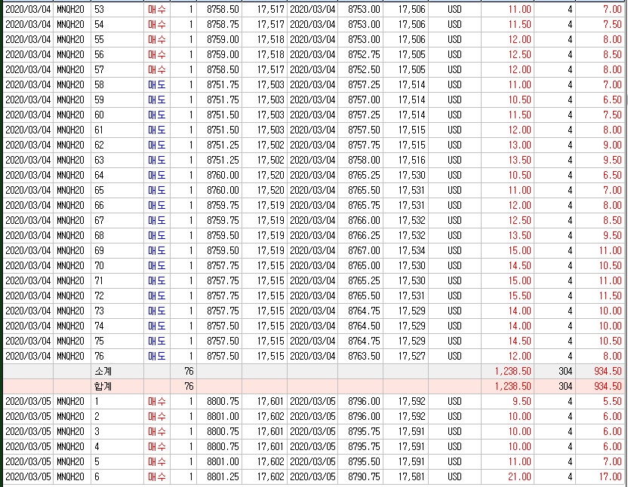
Task: Click exit price 8765.75 in row 66
Action: point(364,205)
